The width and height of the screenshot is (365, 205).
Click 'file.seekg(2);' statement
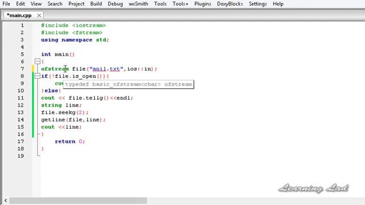65,112
